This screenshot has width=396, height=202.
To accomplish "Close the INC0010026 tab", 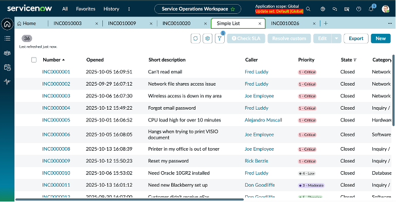I will pyautogui.click(x=314, y=24).
